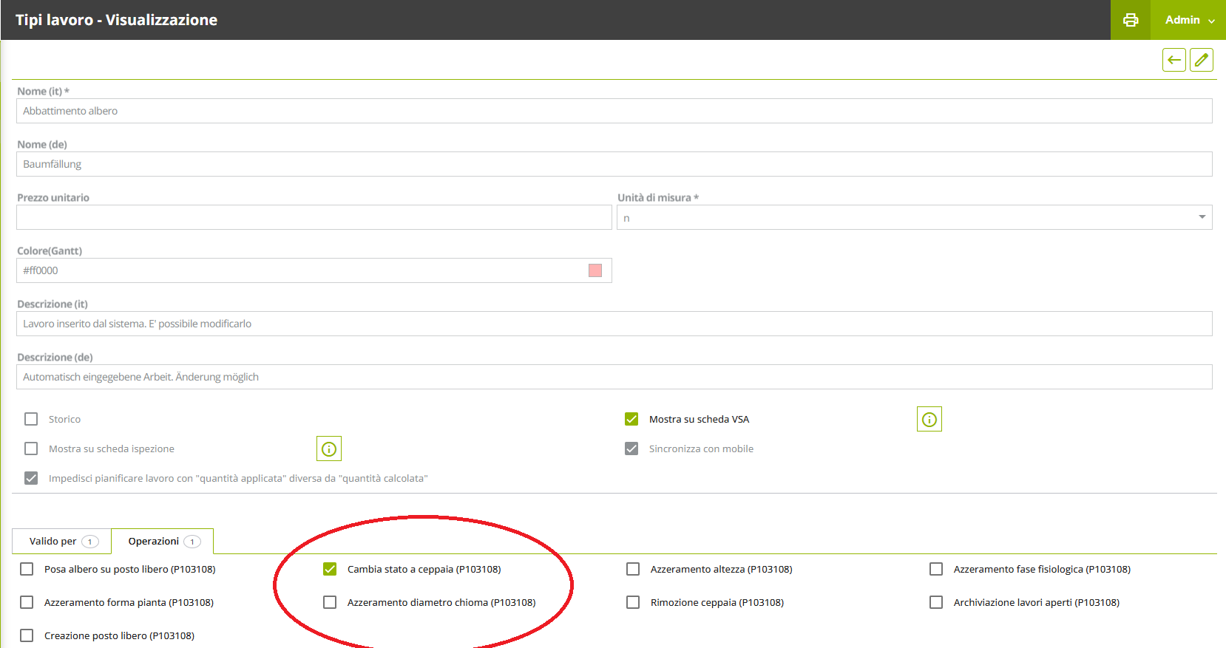1226x648 pixels.
Task: Click the pencil edit icon
Action: coord(1202,60)
